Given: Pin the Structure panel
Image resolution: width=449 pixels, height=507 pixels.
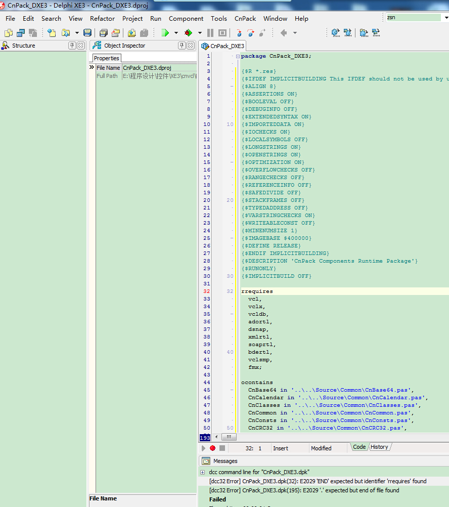Looking at the screenshot, I should tap(72, 46).
